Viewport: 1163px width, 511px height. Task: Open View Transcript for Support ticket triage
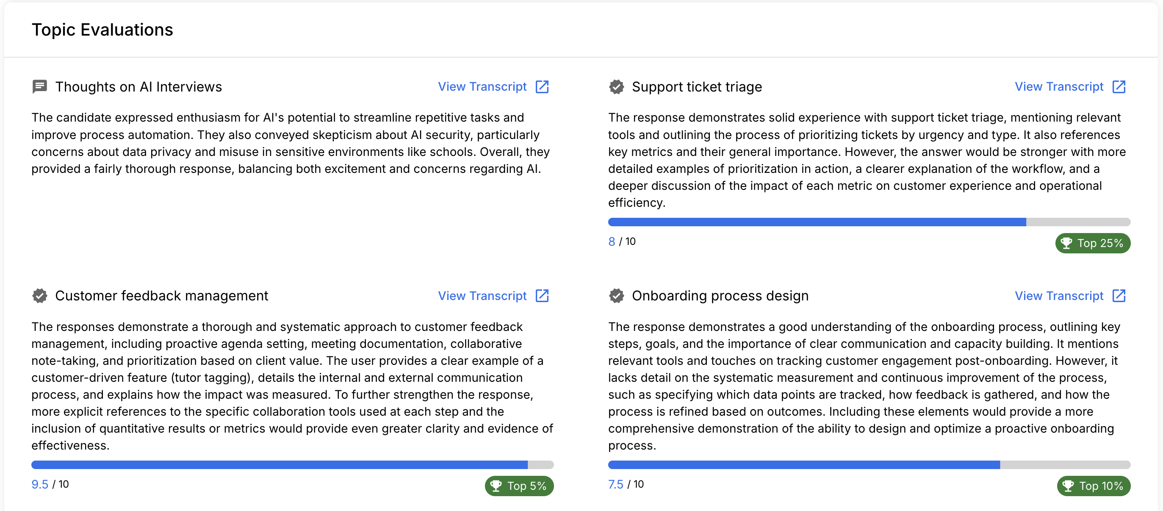click(1059, 86)
